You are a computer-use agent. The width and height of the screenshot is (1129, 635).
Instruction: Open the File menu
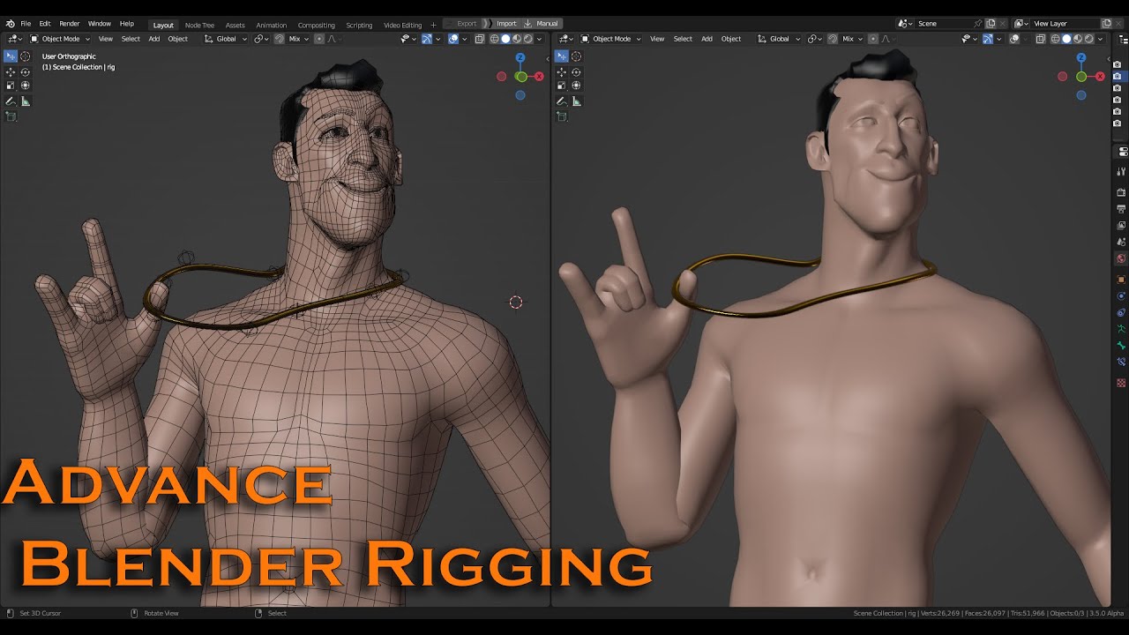click(x=26, y=24)
